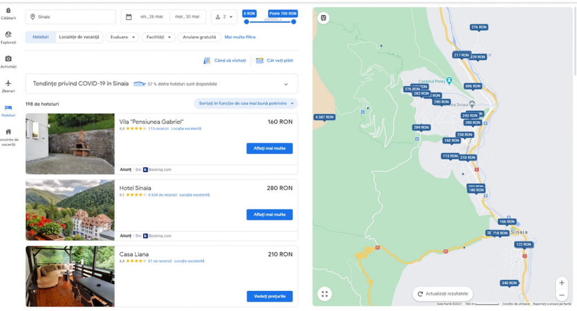
Task: Expand the COVID-19 trends panel
Action: click(x=286, y=84)
